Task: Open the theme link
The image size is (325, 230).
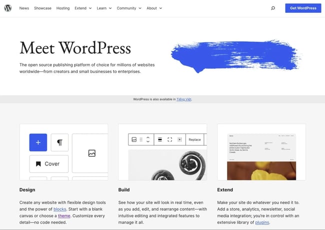Action: pos(64,215)
